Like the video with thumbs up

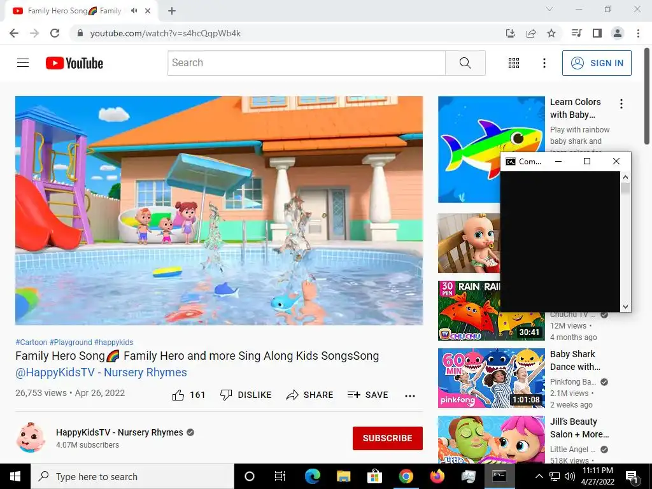point(188,395)
